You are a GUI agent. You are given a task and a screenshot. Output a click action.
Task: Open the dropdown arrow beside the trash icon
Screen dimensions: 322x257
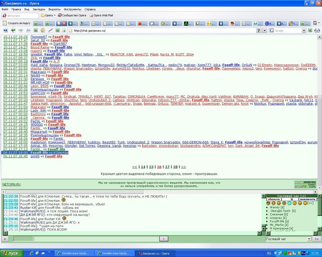[319, 23]
